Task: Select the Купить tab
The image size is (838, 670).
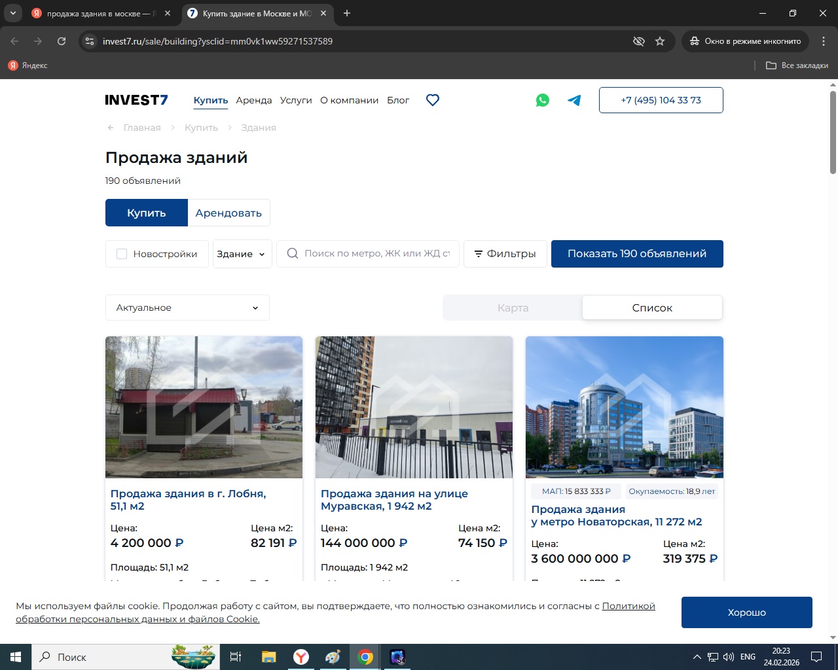Action: [147, 213]
